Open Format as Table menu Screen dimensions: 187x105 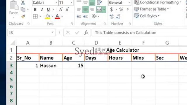151,9
